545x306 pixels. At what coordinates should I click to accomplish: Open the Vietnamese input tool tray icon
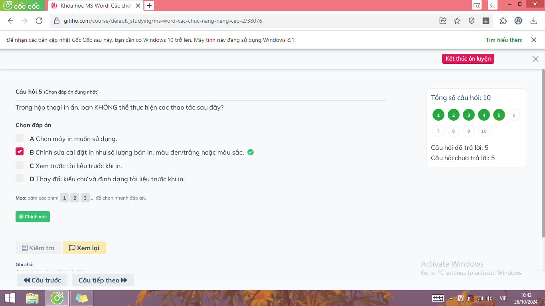tap(460, 298)
